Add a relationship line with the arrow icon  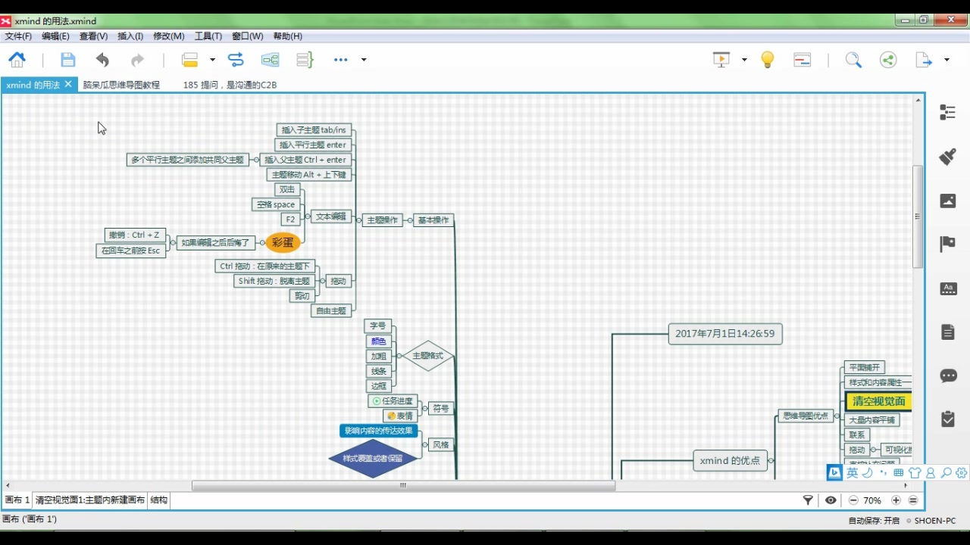(236, 60)
